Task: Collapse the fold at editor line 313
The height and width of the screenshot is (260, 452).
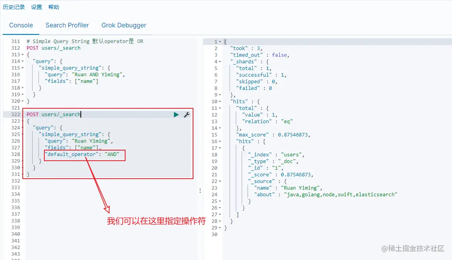Action: [x=23, y=55]
